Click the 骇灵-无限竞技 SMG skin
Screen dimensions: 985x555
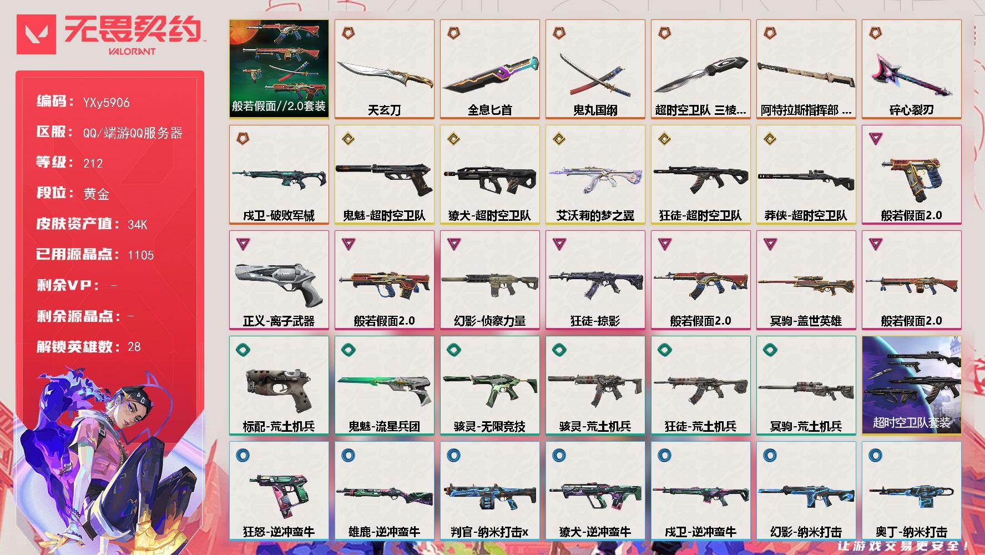[489, 386]
